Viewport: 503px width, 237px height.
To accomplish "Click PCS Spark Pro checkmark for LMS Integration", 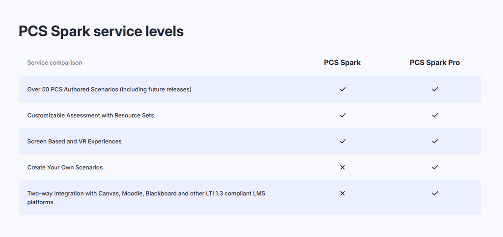I will point(435,193).
